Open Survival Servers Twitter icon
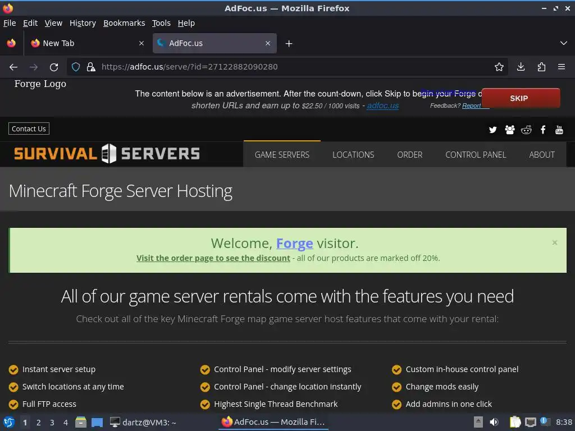Viewport: 575px width, 431px height. 493,130
